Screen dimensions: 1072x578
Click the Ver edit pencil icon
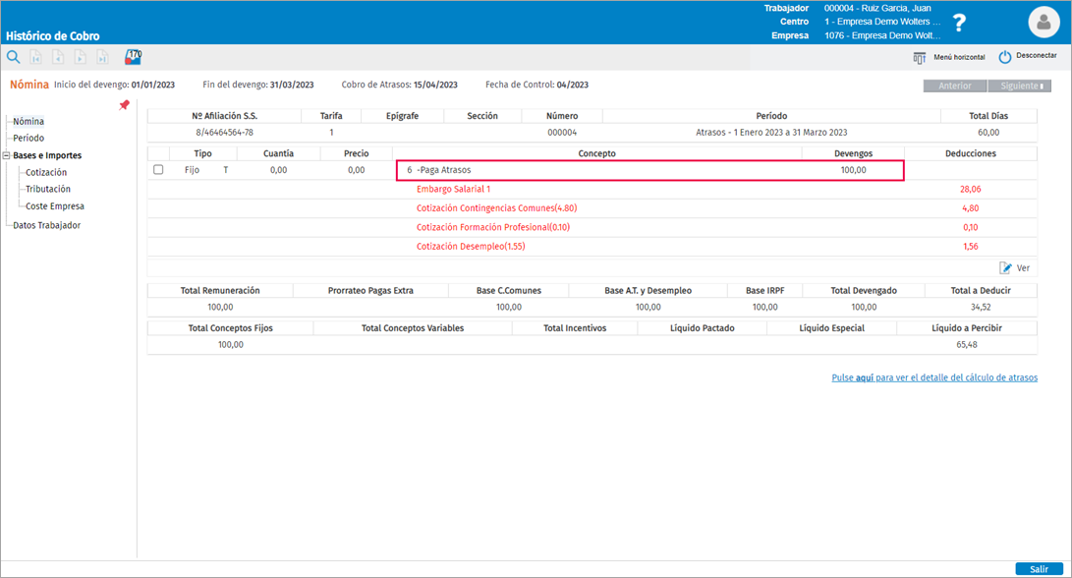1005,268
